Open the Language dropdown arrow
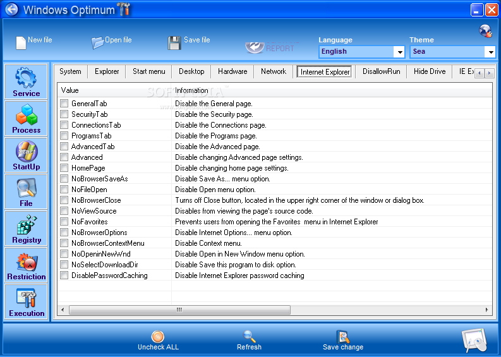This screenshot has width=501, height=357. [x=399, y=52]
